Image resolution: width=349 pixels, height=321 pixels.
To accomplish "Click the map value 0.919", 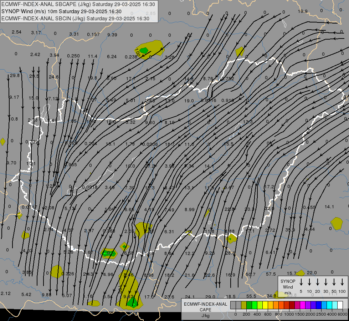I will point(228,101).
